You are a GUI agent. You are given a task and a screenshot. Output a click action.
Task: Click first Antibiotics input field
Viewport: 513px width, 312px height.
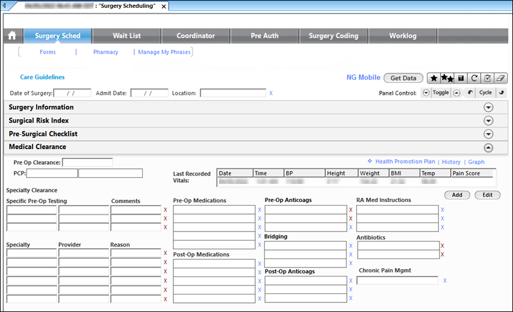tap(399, 246)
